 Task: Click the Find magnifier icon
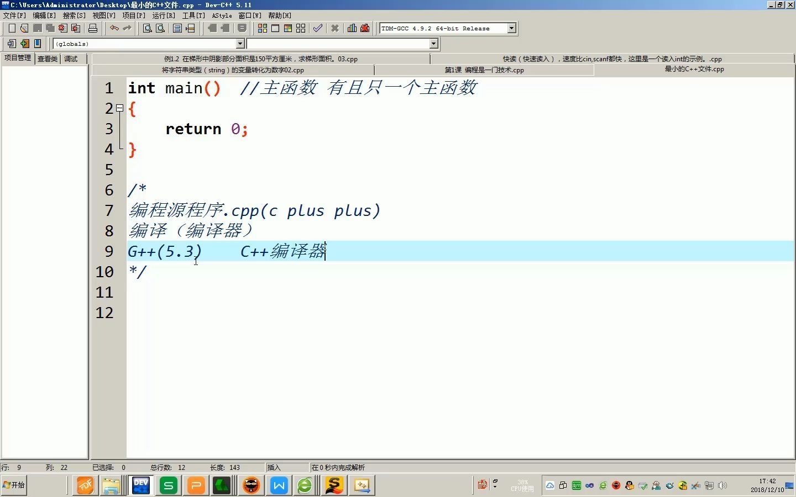coord(148,28)
